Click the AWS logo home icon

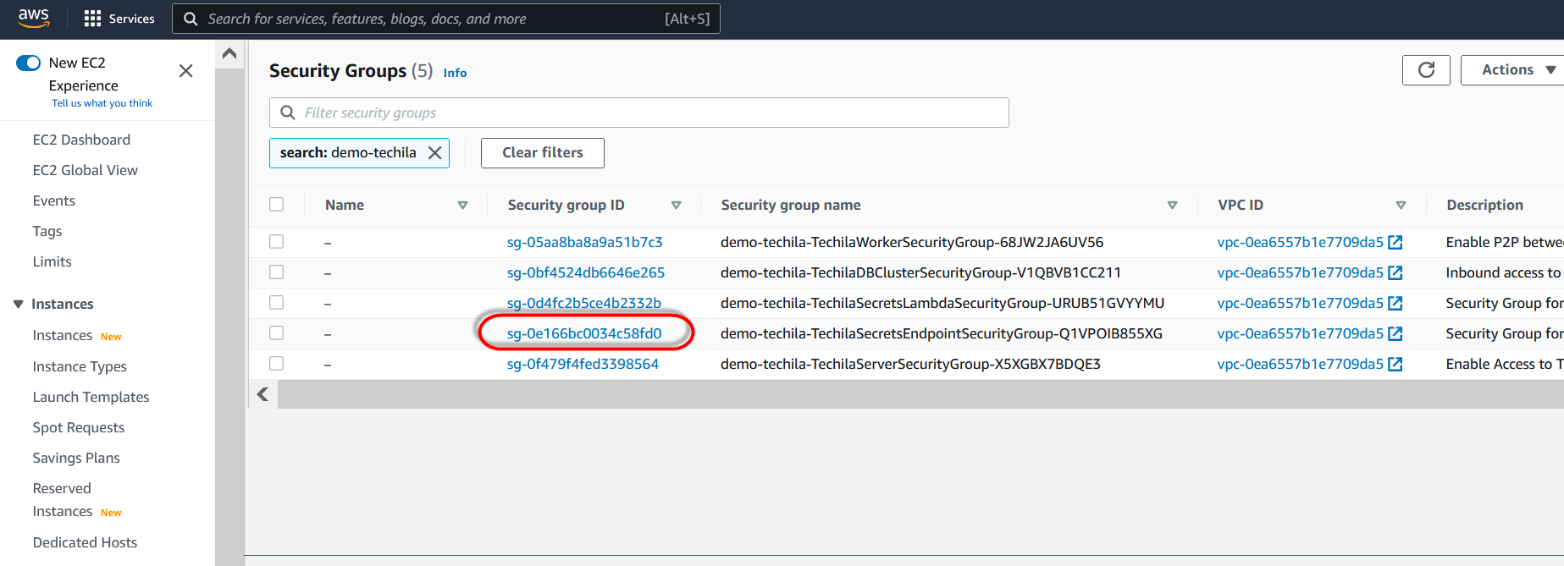[34, 19]
